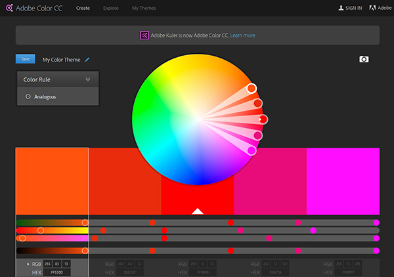Image resolution: width=394 pixels, height=277 pixels.
Task: Click the RGB field showing 122
Action: pyautogui.click(x=285, y=264)
